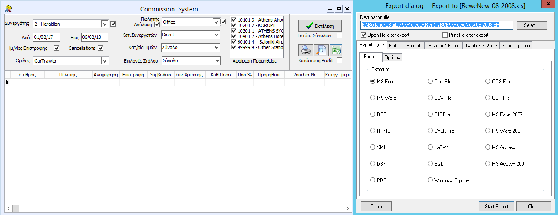Click the green checkmark Εκτέλεση button

(319, 26)
